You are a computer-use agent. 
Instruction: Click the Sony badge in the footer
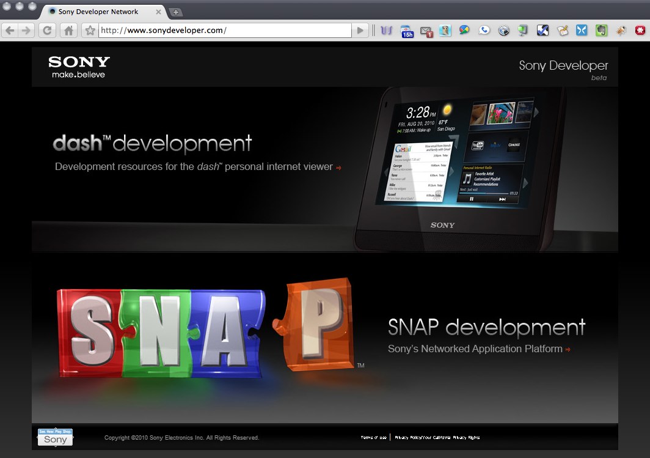pos(55,437)
